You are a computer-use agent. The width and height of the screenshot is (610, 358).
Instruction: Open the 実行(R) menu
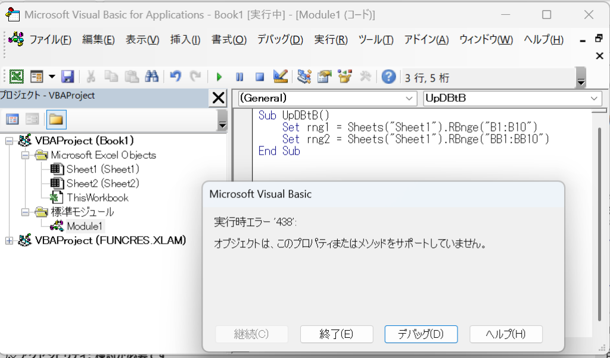[331, 40]
